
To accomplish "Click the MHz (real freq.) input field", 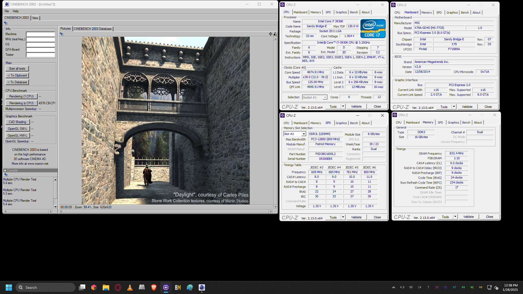I will tap(40, 39).
